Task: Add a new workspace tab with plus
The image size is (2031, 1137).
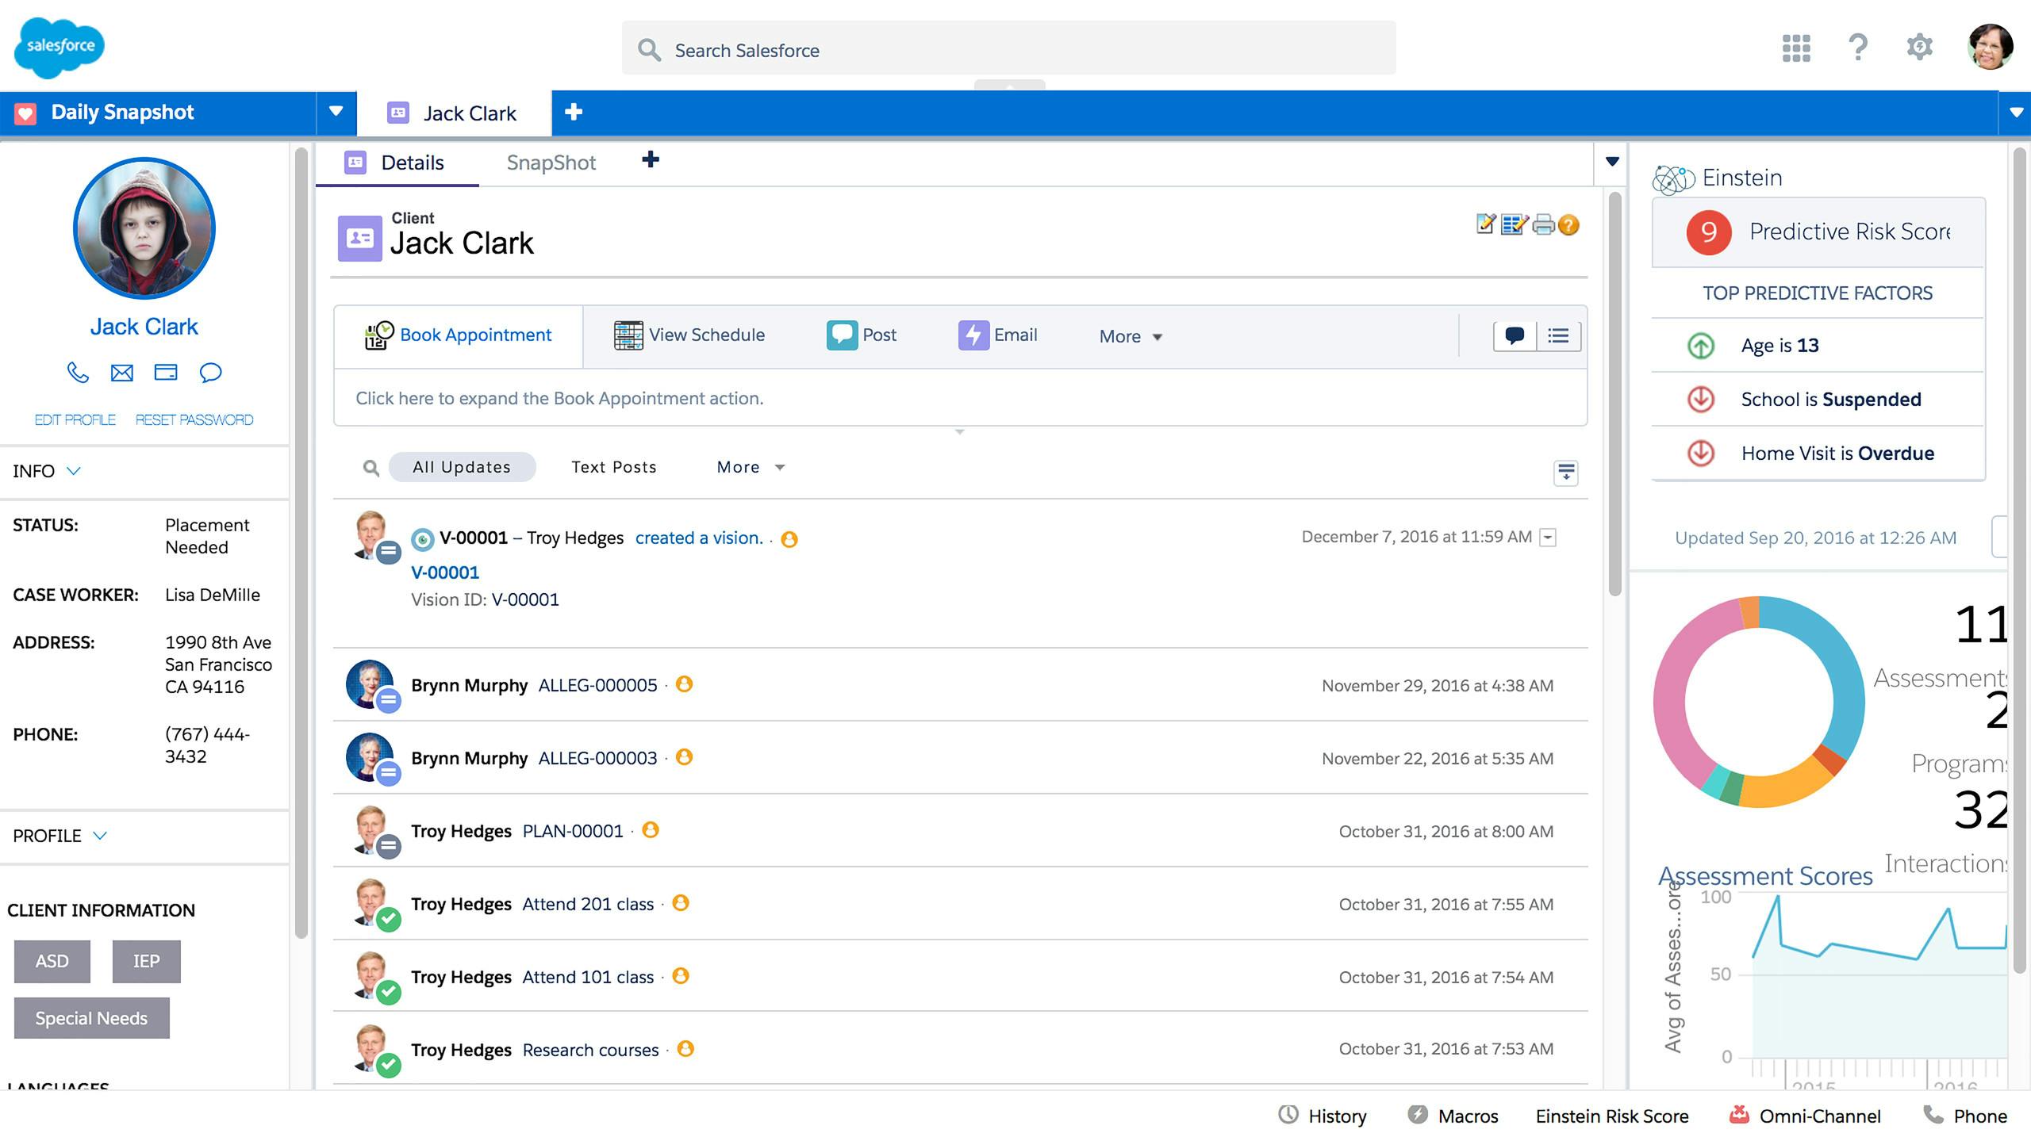Action: (x=574, y=112)
